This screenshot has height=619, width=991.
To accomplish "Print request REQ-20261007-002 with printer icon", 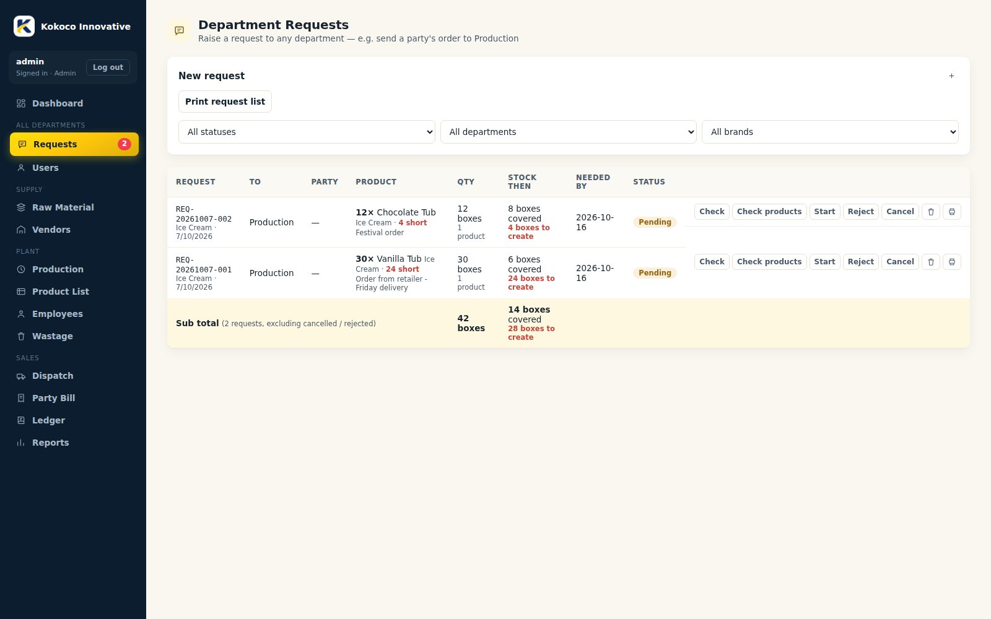I will (x=952, y=212).
